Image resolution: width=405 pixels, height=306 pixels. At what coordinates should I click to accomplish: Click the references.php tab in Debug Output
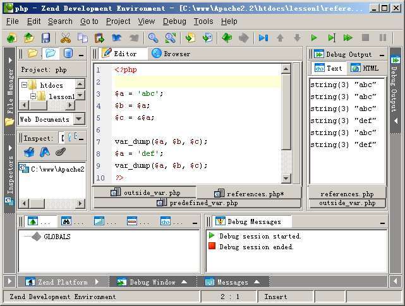(347, 194)
